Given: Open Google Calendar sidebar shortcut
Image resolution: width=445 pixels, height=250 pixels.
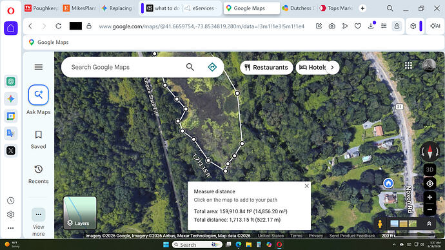Looking at the screenshot, I should click(11, 116).
